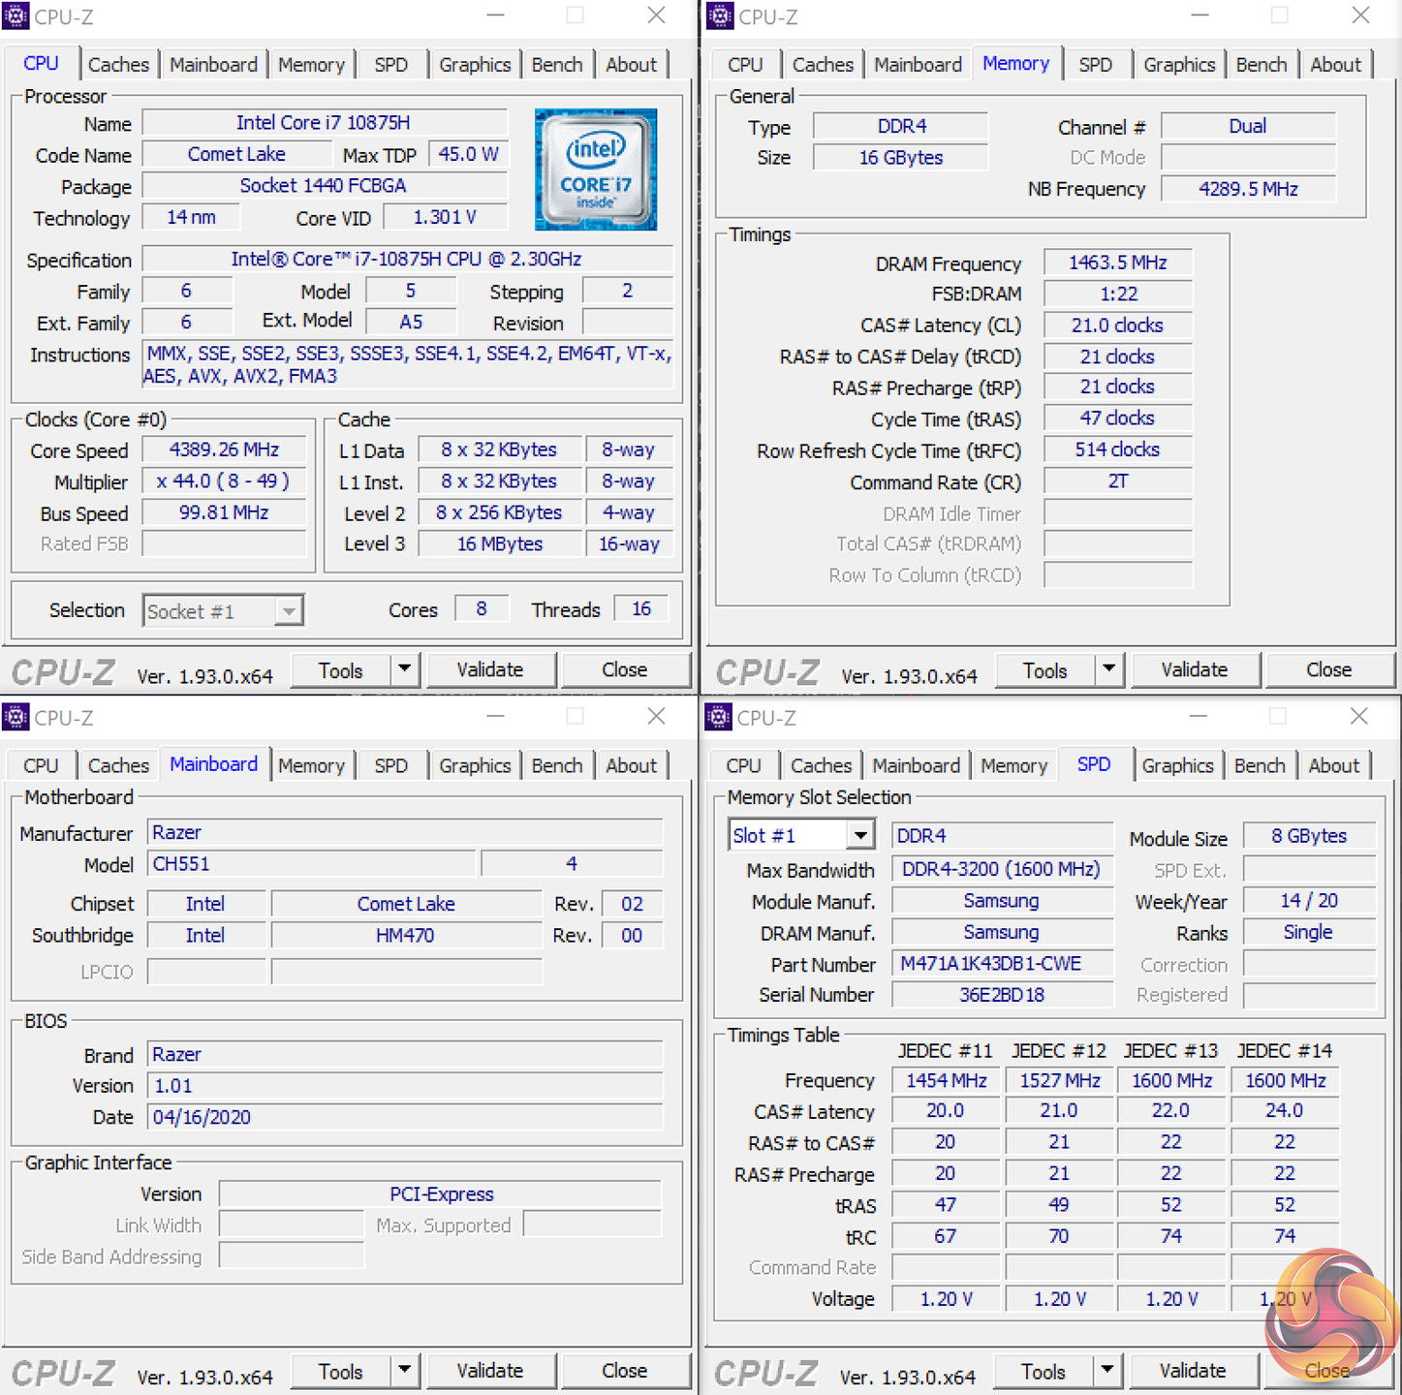Viewport: 1402px width, 1395px height.
Task: Click the CPU-Z title icon in the Mainboard window
Action: click(16, 717)
